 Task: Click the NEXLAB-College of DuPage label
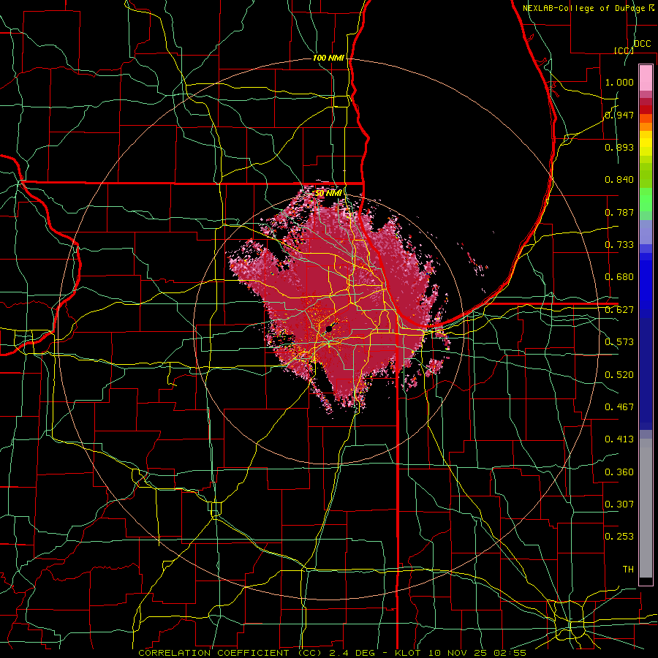click(583, 8)
